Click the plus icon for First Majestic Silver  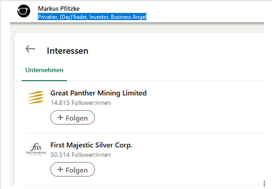[60, 169]
